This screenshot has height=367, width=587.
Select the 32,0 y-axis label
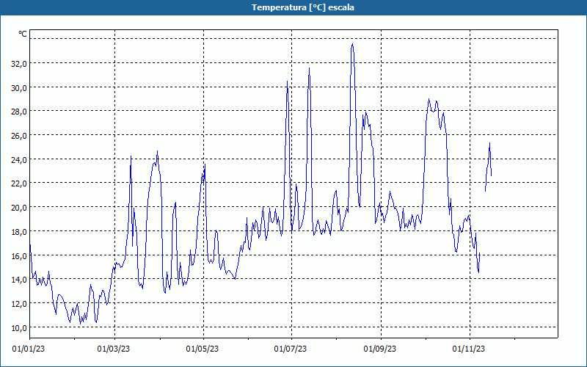click(19, 64)
